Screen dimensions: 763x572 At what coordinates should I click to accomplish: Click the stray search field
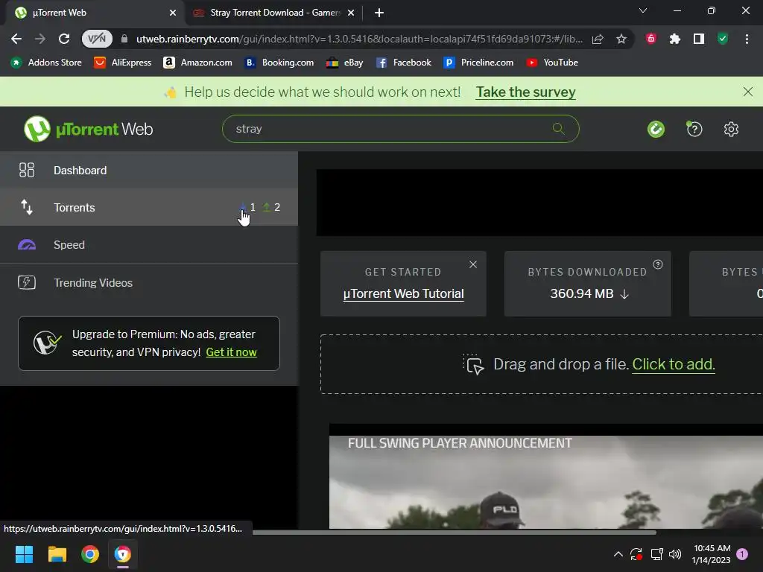[x=400, y=129]
